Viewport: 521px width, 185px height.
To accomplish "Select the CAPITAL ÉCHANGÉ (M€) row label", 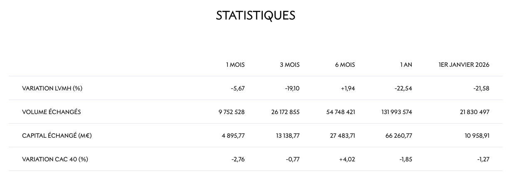I will coord(57,136).
